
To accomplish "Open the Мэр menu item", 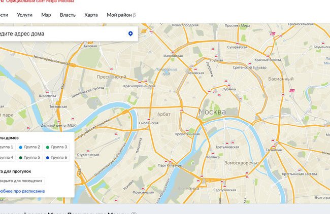I will pyautogui.click(x=46, y=15).
